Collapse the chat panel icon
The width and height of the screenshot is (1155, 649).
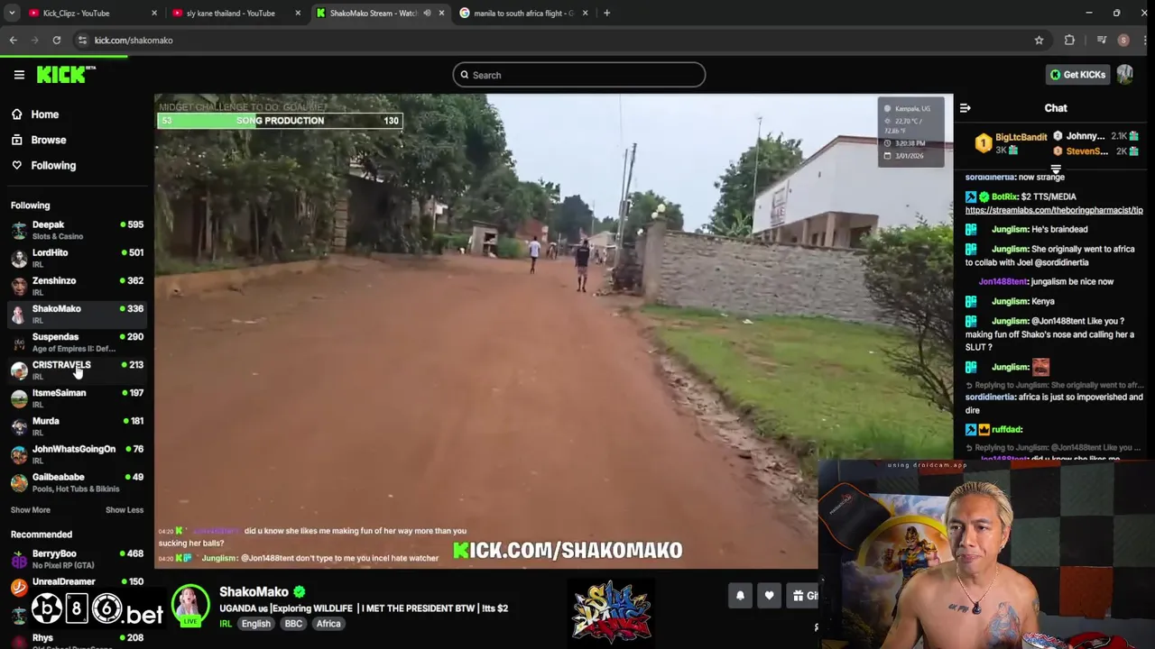(x=966, y=108)
